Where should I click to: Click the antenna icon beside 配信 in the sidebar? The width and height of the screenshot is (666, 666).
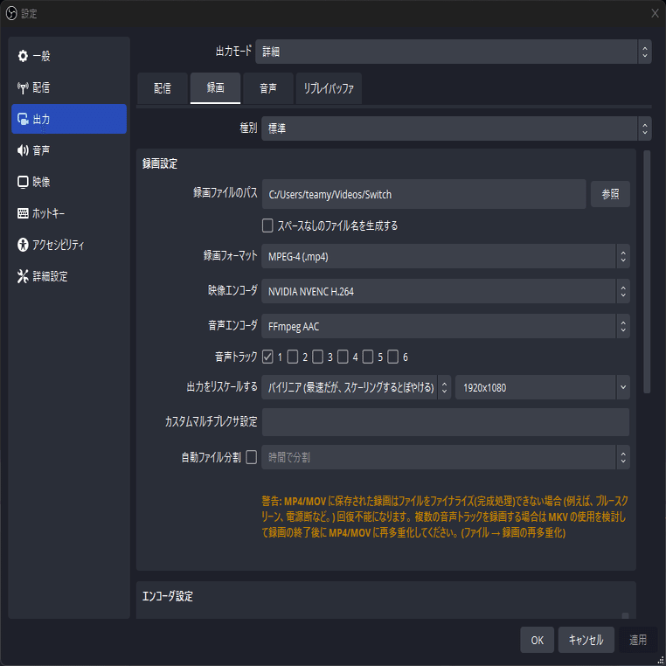[x=23, y=87]
